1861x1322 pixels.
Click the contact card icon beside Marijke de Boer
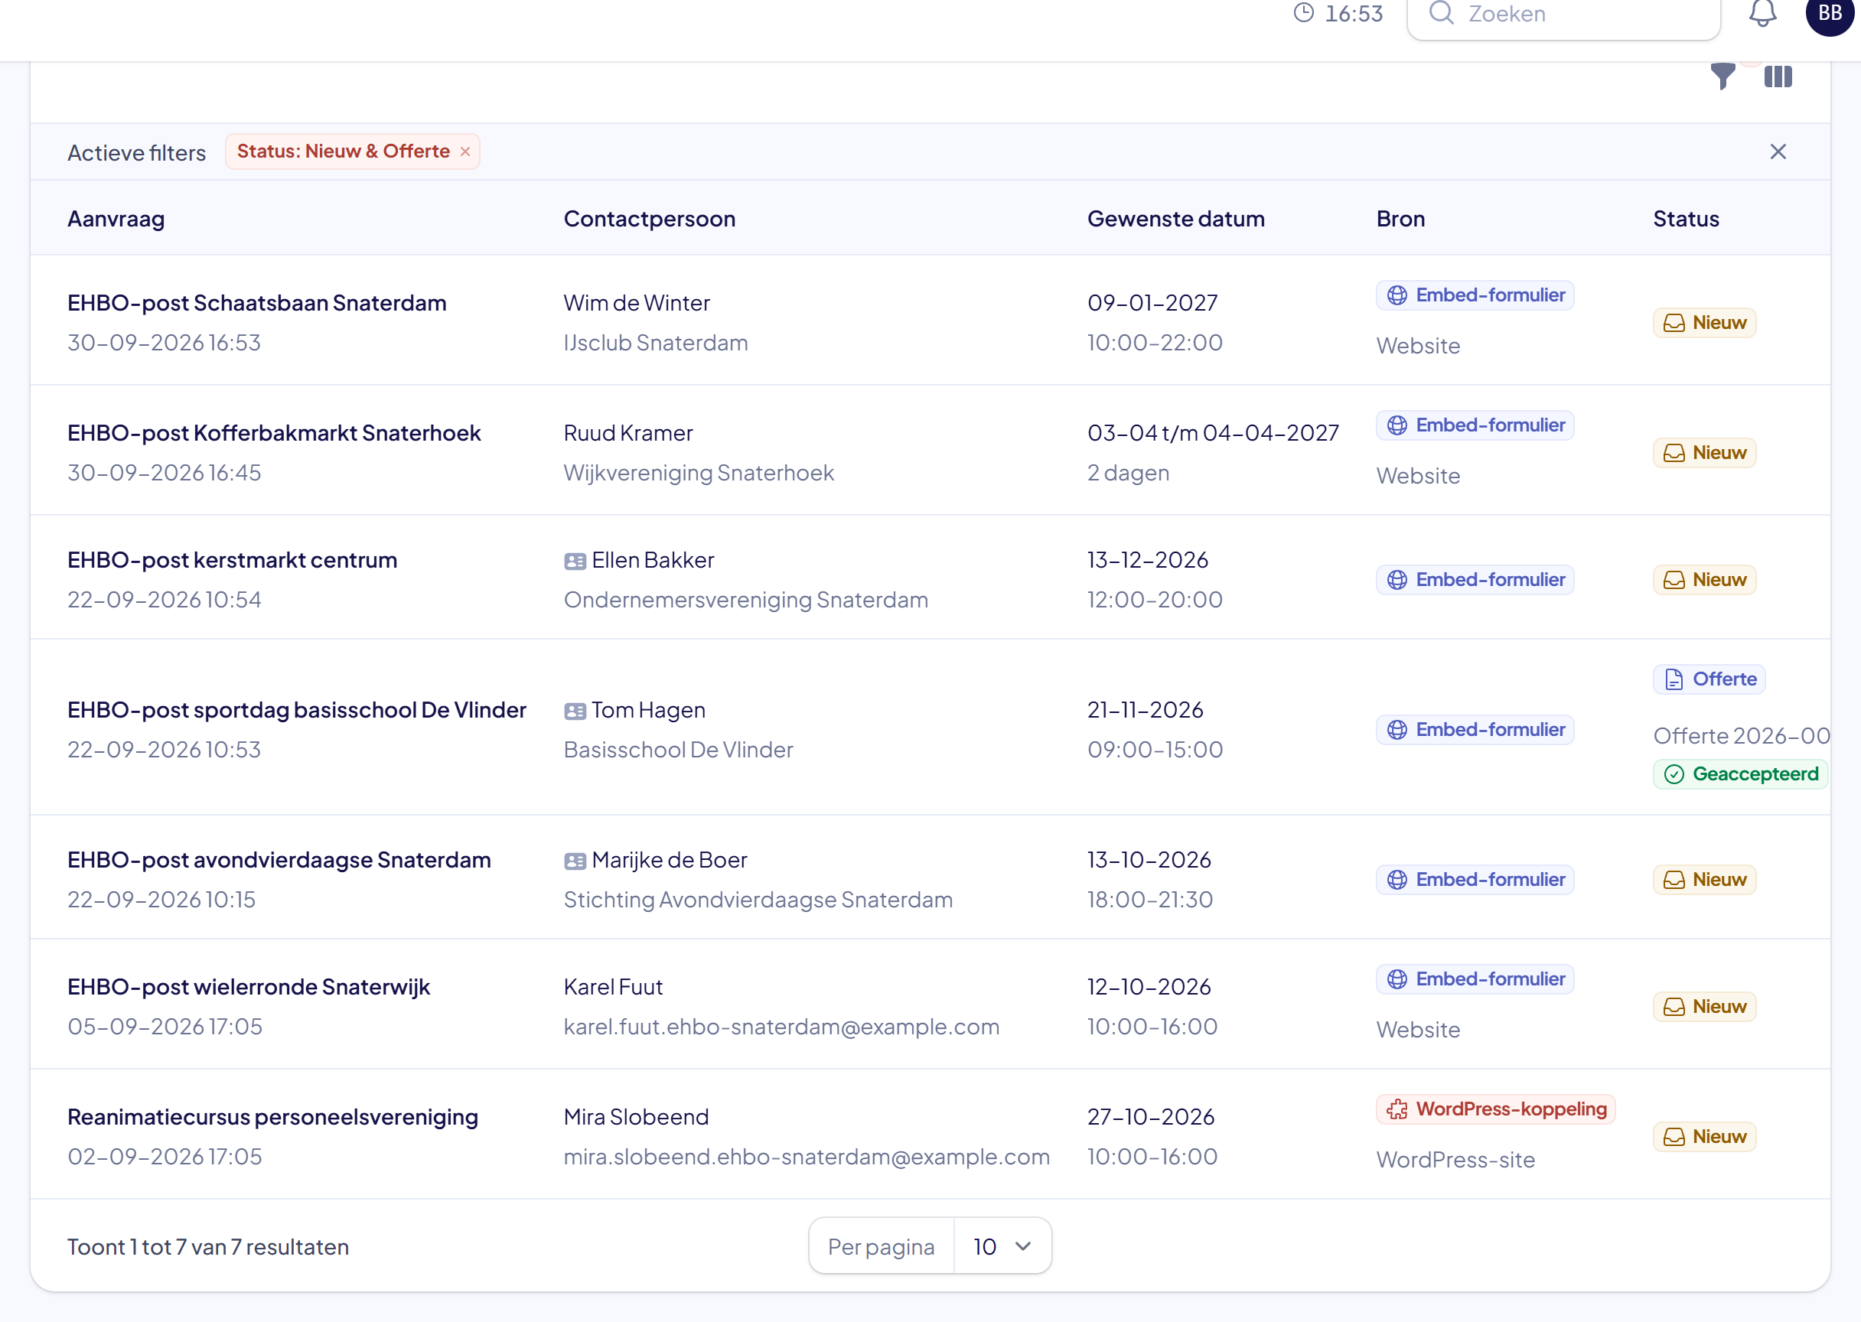click(x=575, y=861)
